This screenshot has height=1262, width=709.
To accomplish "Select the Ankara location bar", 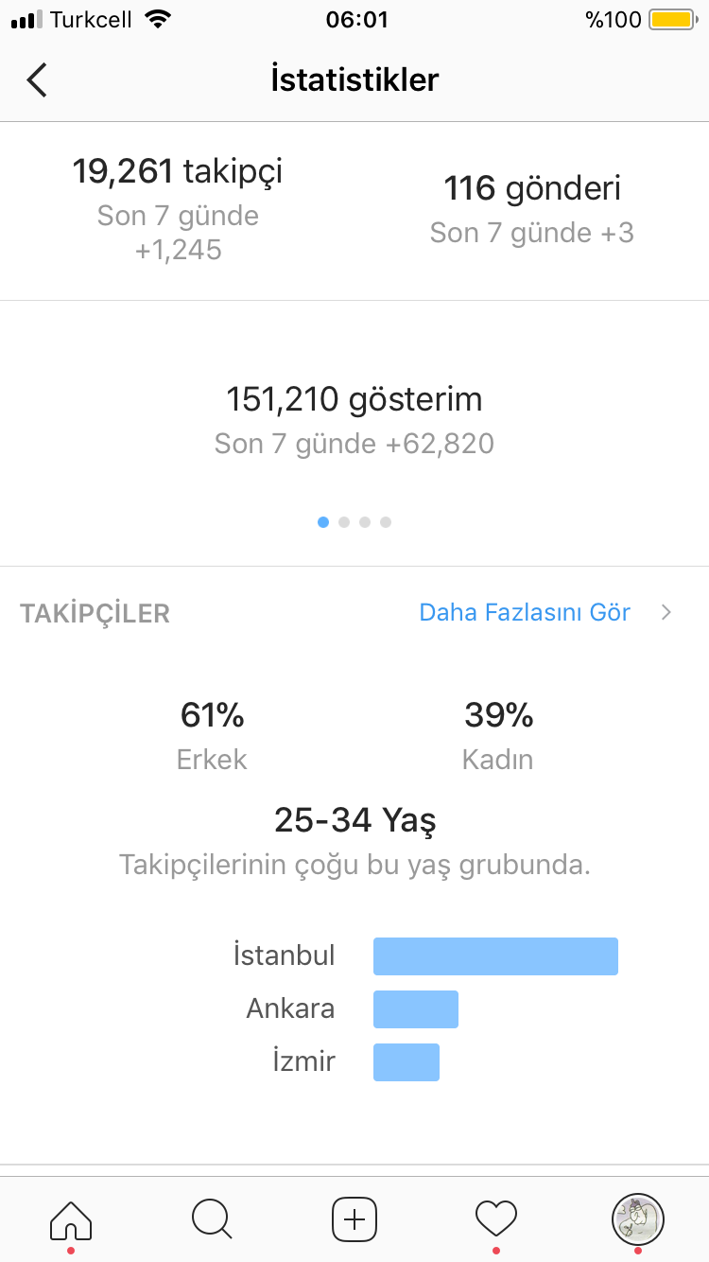I will coord(416,1009).
